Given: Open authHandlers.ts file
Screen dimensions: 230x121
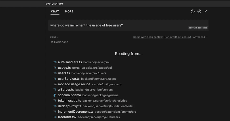Looking at the screenshot, I should 70,62.
